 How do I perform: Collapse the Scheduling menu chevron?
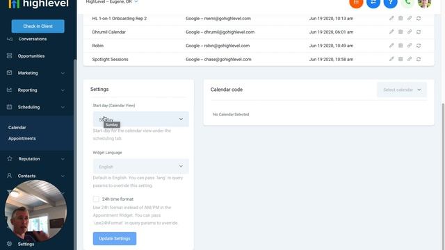tap(63, 107)
